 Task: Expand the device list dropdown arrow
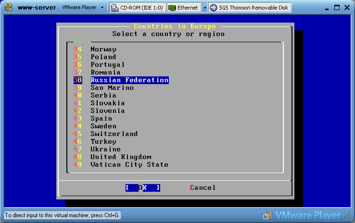(204, 8)
